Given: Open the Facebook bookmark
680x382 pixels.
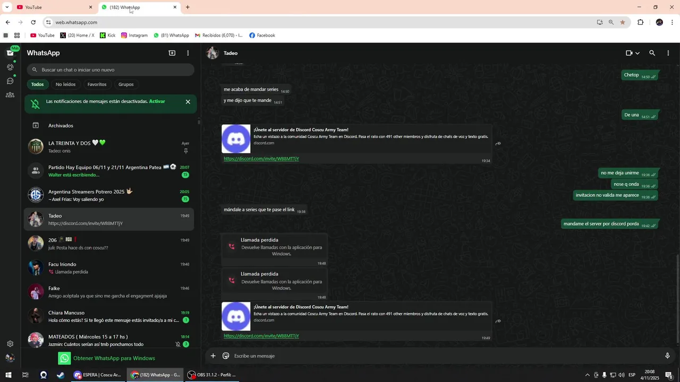Looking at the screenshot, I should [262, 36].
